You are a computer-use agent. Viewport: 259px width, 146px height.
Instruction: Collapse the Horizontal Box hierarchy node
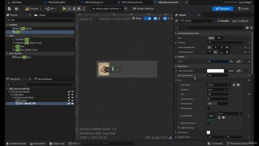[13, 98]
